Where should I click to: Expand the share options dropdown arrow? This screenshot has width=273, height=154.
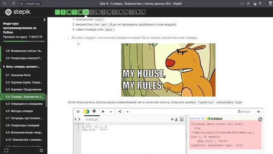[128, 112]
